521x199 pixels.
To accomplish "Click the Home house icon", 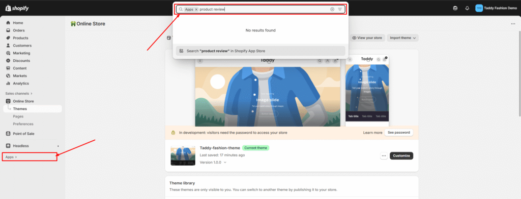I will tap(8, 23).
